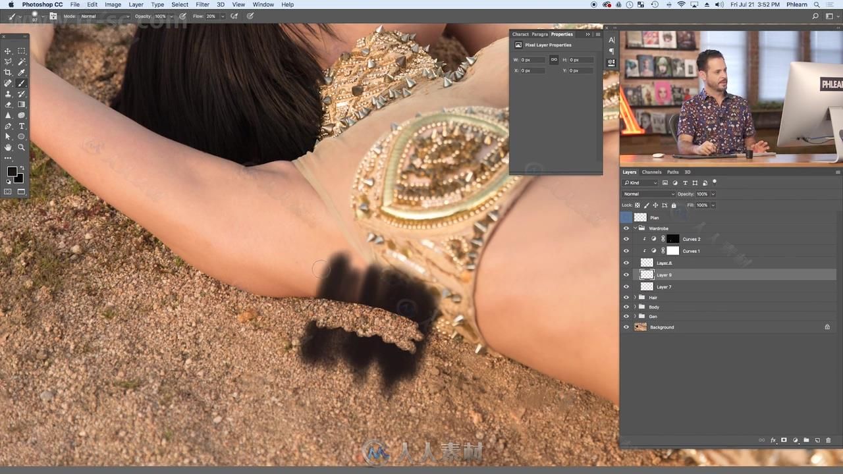
Task: Hide Layer 7 visibility
Action: point(626,286)
